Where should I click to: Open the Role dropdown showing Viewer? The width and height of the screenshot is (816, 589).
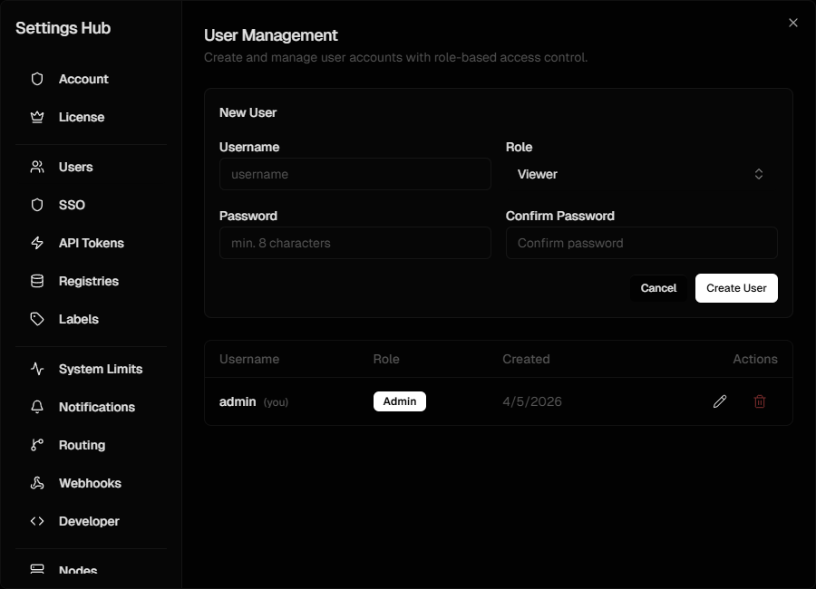pos(642,174)
